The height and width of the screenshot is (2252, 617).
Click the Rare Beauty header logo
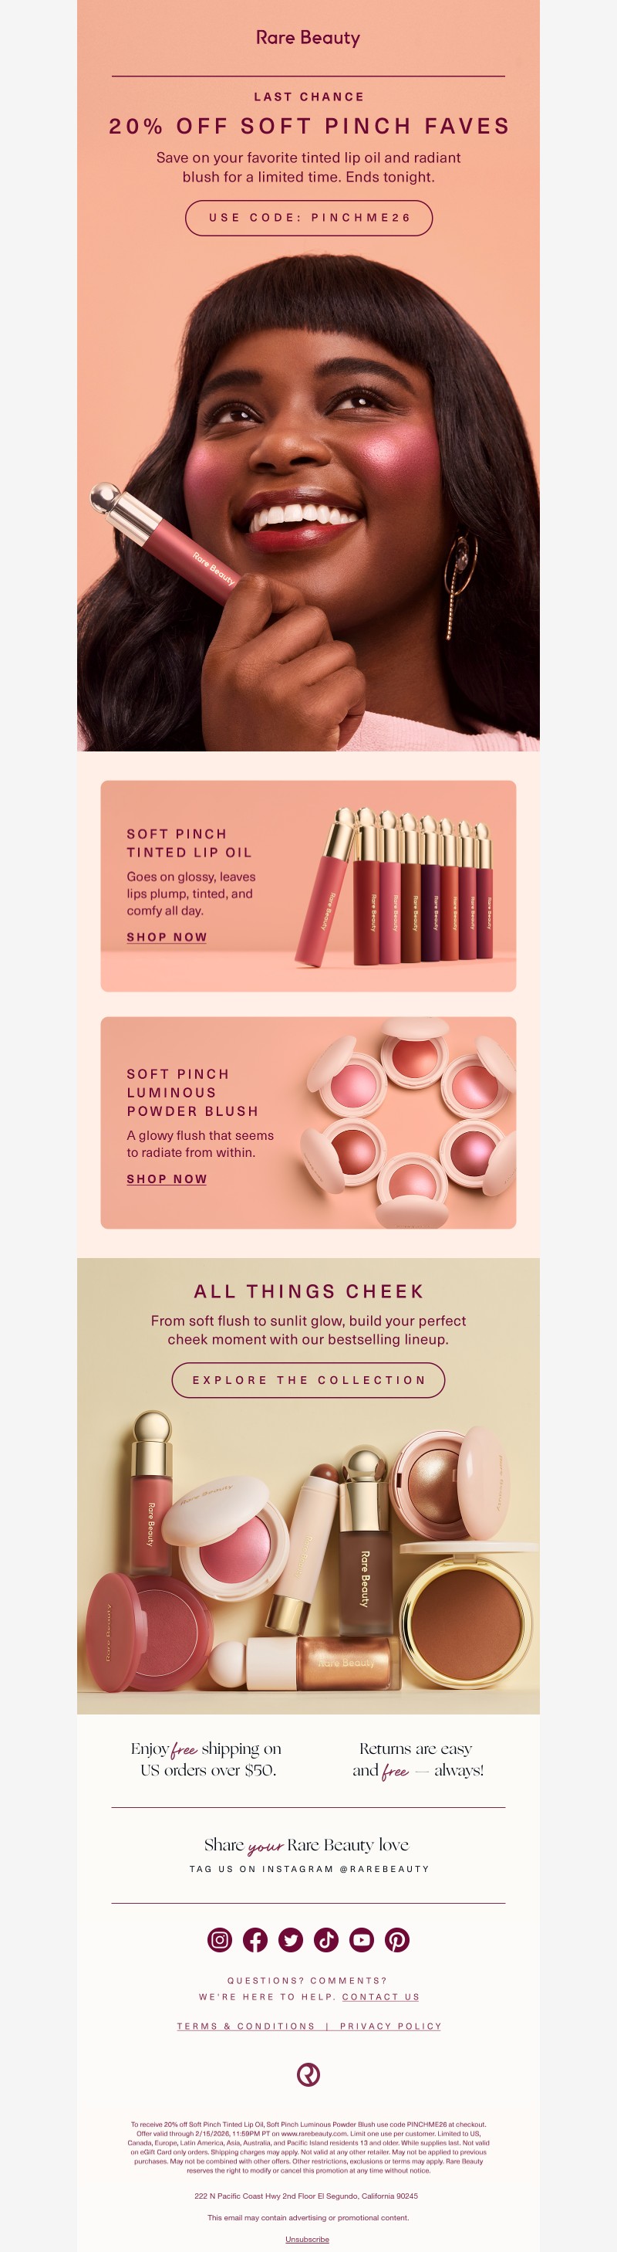point(308,38)
